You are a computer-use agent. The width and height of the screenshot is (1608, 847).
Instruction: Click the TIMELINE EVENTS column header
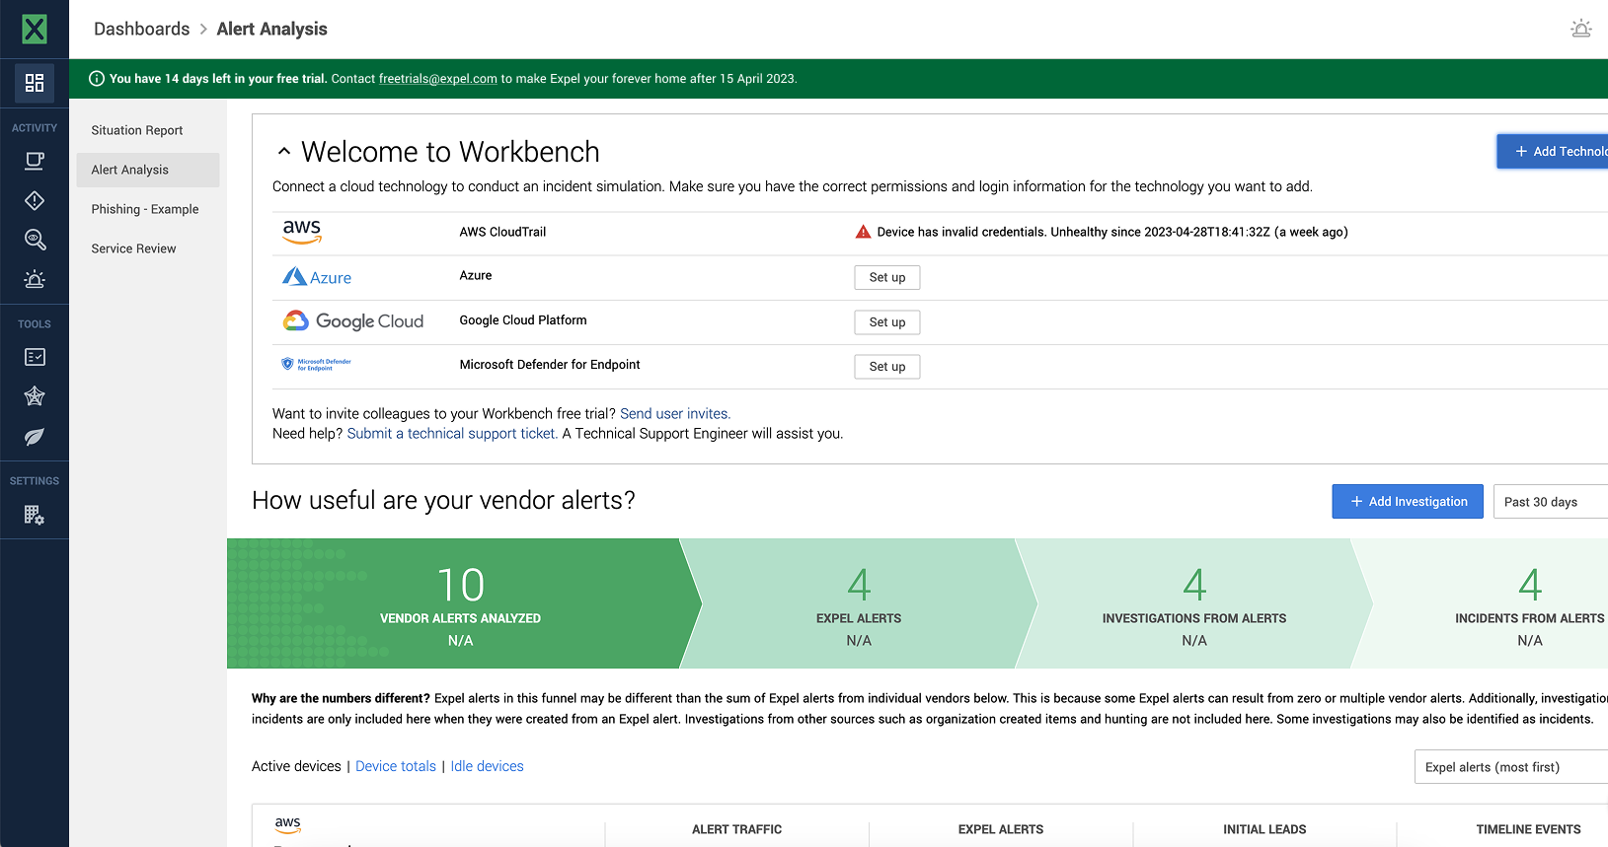pos(1528,829)
